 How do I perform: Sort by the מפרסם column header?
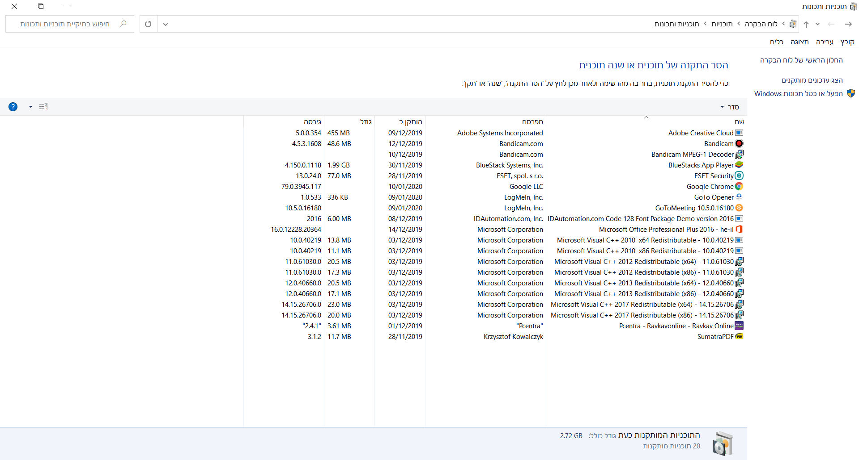click(485, 122)
